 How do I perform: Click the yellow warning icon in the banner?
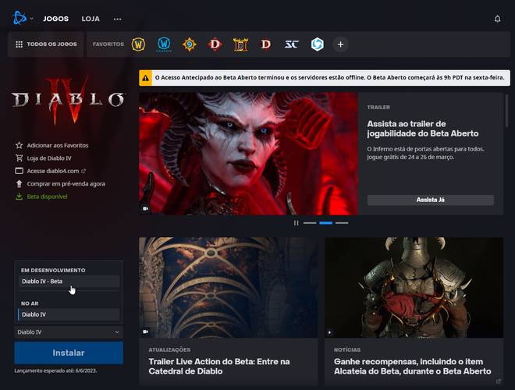145,78
